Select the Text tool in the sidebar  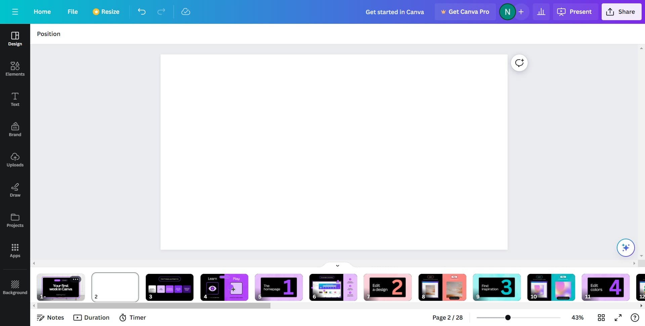(15, 99)
